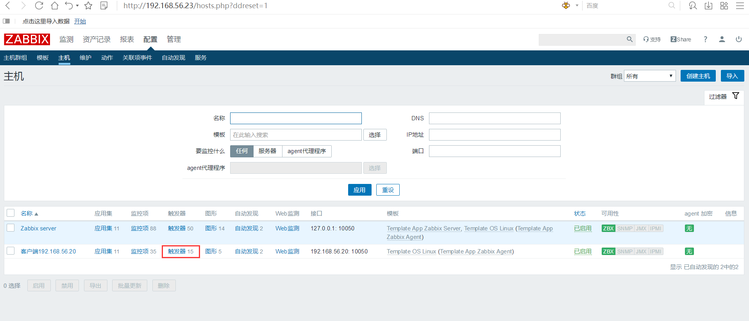Go back with browser back arrow
Viewport: 749px width, 321px height.
pyautogui.click(x=7, y=5)
